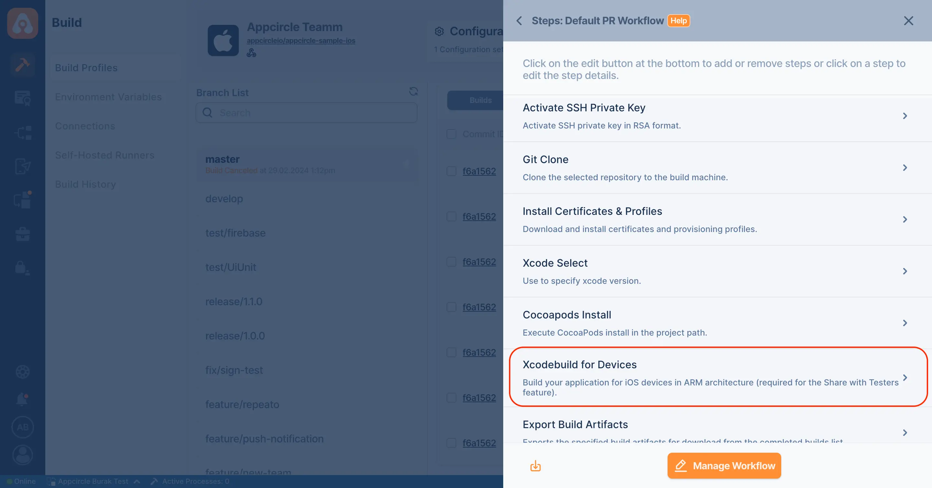The width and height of the screenshot is (932, 488).
Task: Click the Appcircle Burak Test organization name
Action: 93,482
